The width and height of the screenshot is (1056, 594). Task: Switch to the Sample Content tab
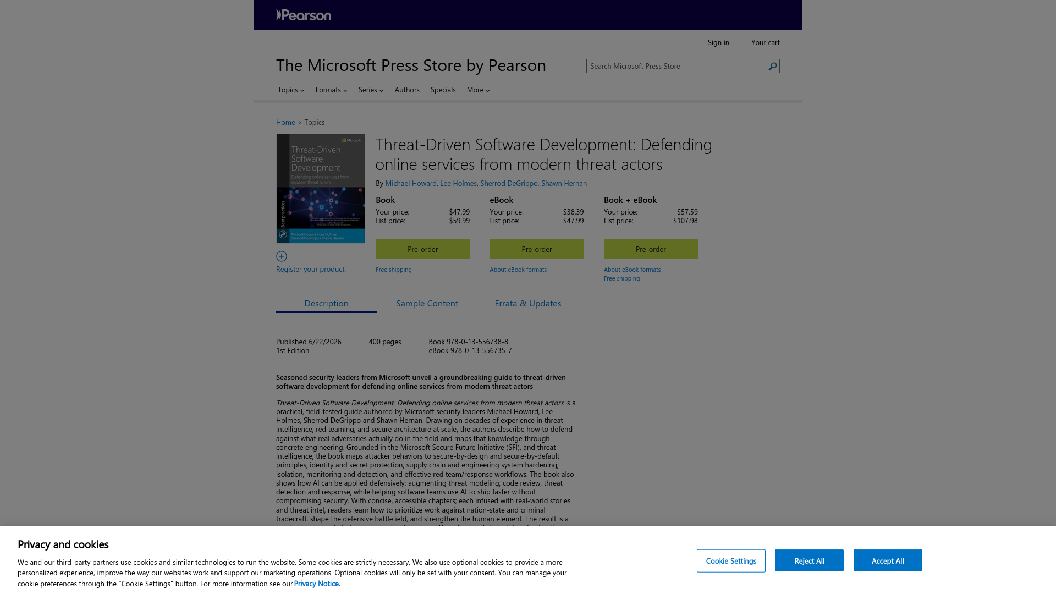[427, 303]
